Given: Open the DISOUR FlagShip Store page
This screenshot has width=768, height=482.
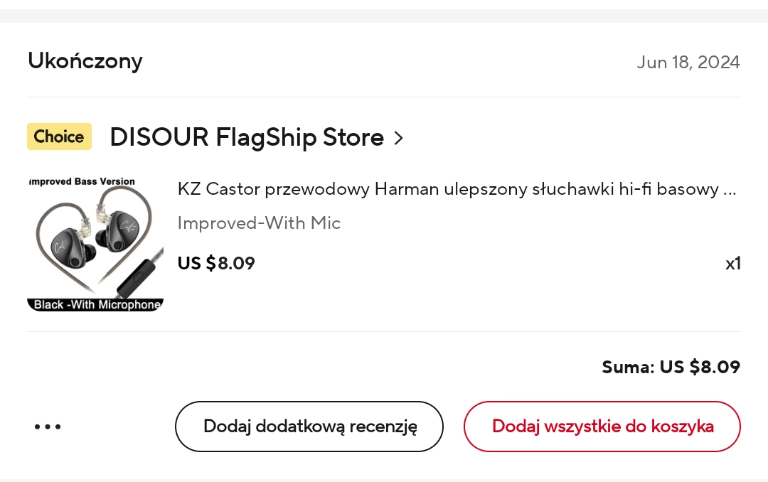Looking at the screenshot, I should click(x=246, y=137).
